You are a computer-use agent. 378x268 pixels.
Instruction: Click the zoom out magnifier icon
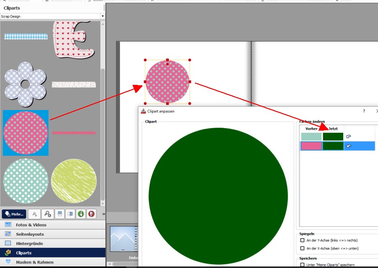(35, 214)
